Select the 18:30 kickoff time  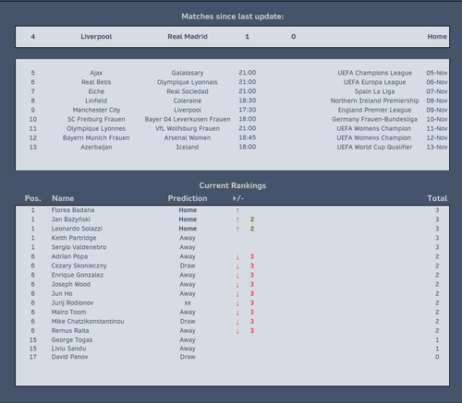pos(247,101)
